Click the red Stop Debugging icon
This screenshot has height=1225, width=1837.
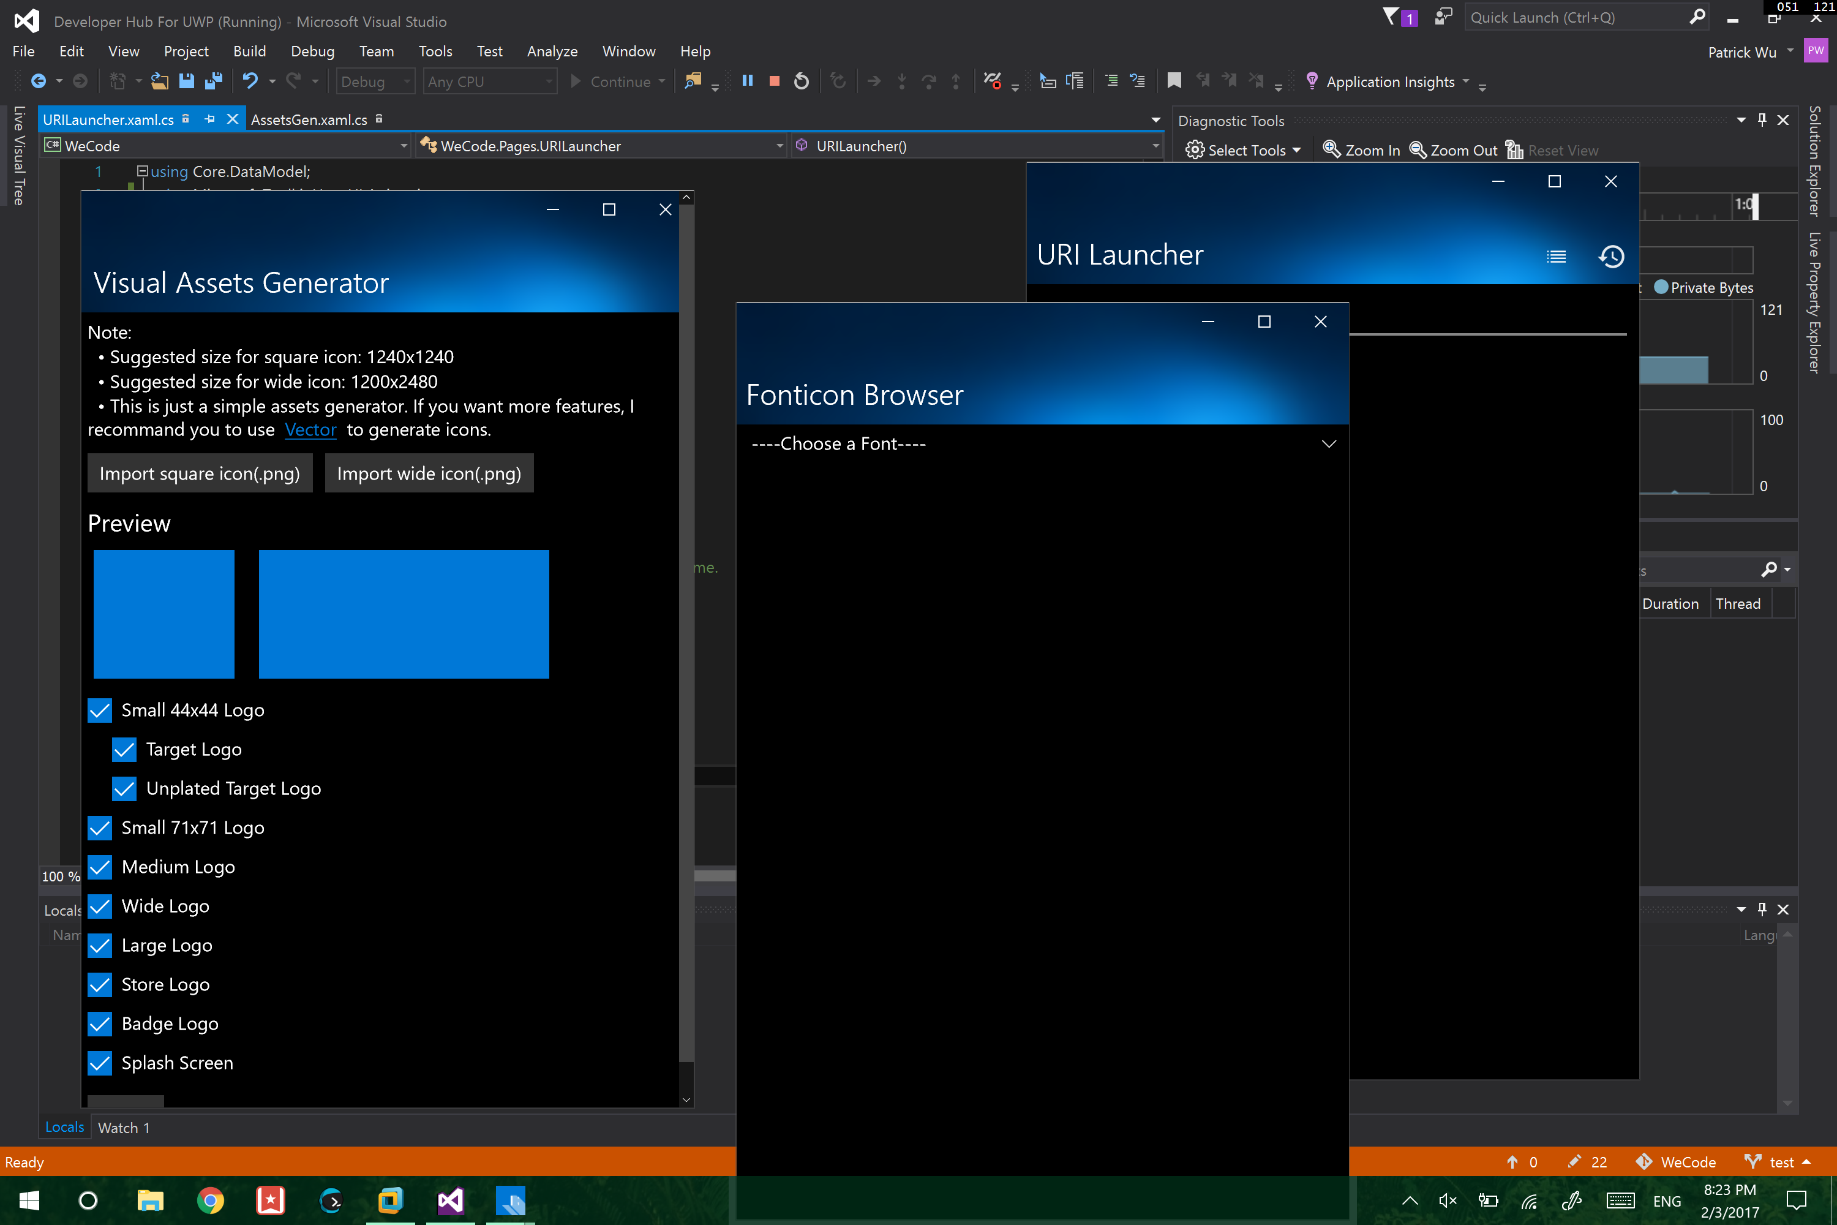click(x=774, y=81)
